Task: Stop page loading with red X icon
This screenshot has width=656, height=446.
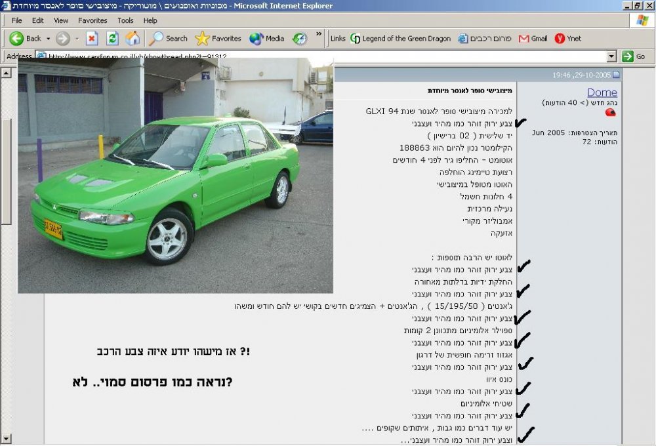Action: 92,39
